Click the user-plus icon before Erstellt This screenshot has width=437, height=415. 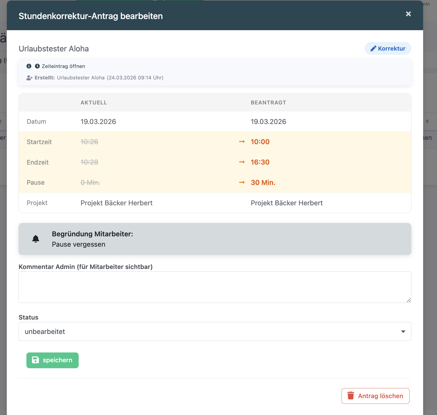29,78
